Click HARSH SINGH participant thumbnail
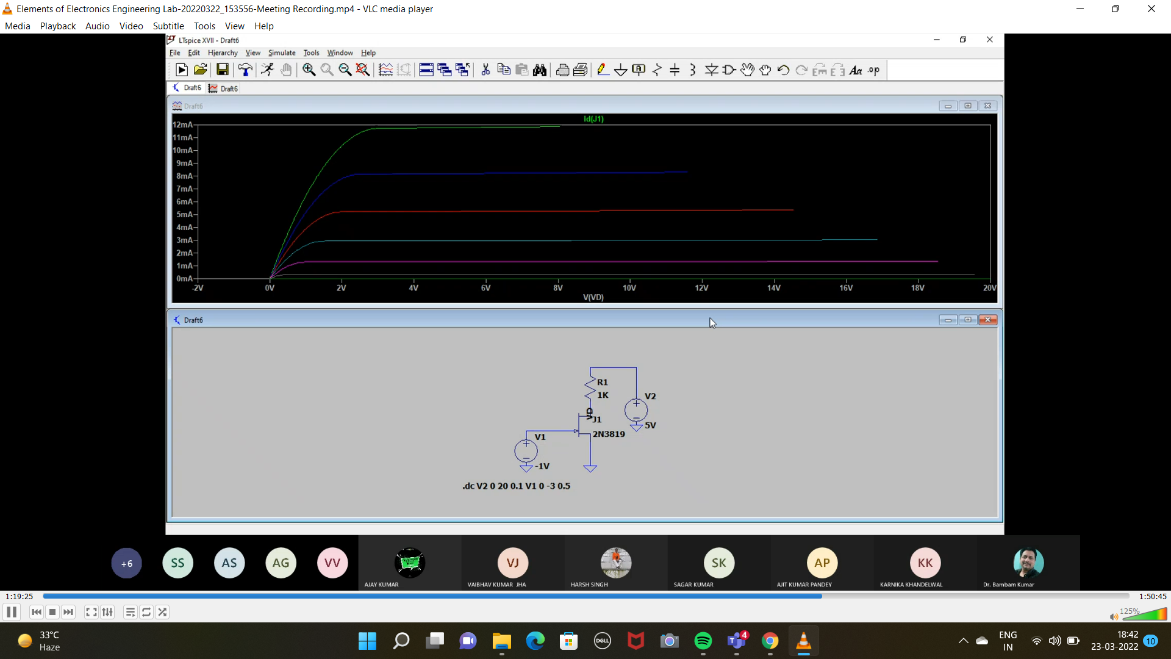1171x659 pixels. (x=616, y=563)
